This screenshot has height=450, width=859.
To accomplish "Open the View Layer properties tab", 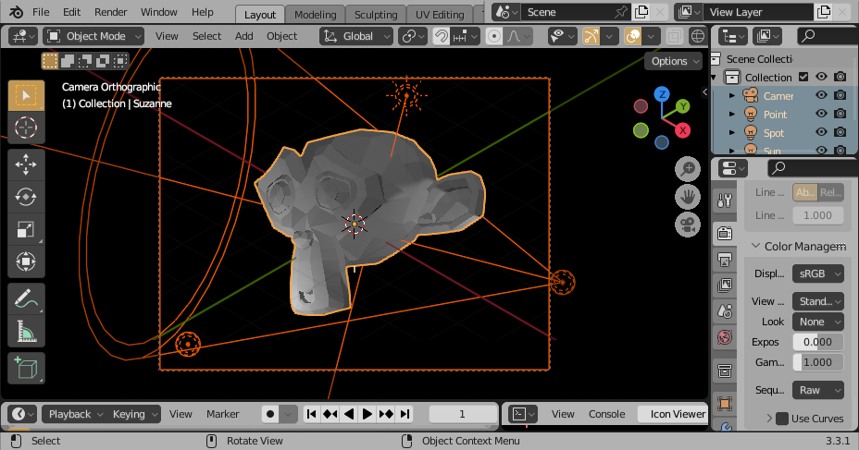I will point(725,286).
